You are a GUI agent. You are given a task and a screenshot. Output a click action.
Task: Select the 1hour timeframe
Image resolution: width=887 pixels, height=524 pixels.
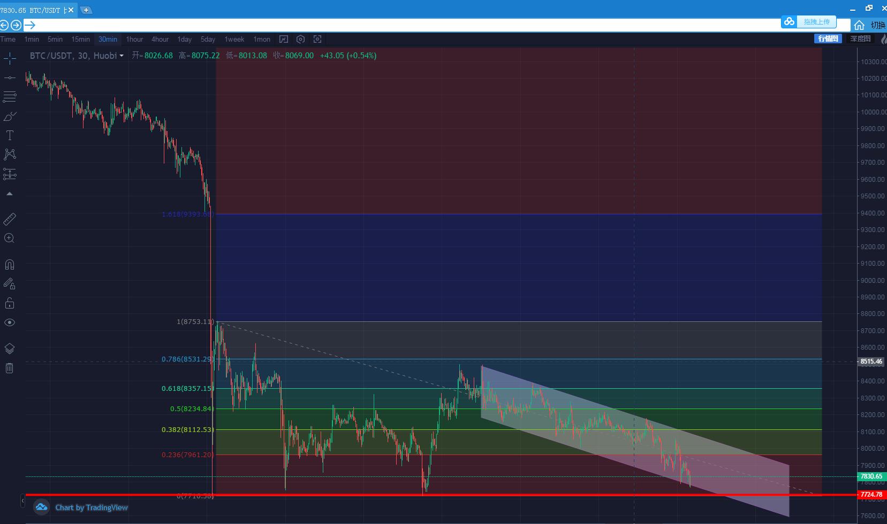click(x=134, y=39)
